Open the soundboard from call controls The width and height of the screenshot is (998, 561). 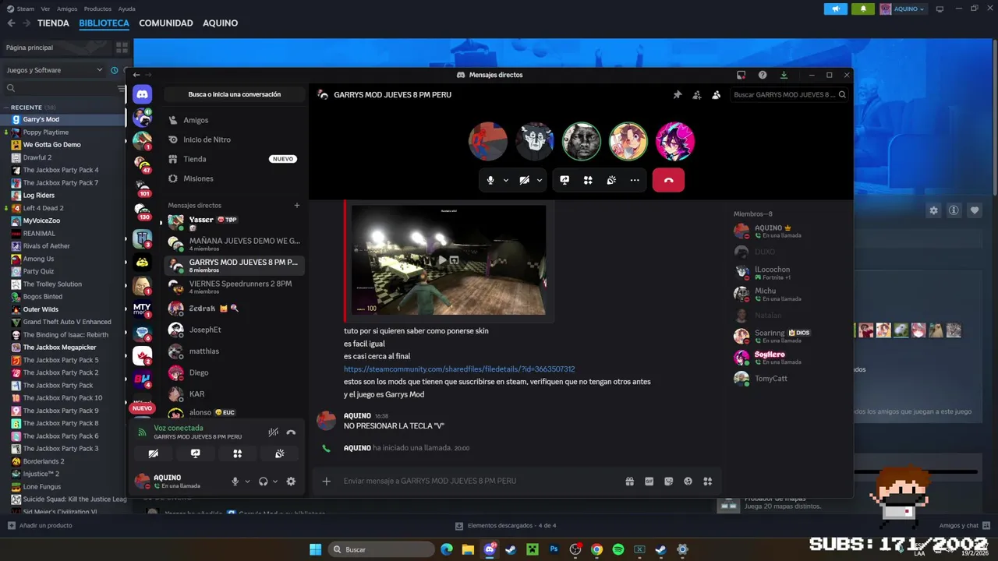611,180
